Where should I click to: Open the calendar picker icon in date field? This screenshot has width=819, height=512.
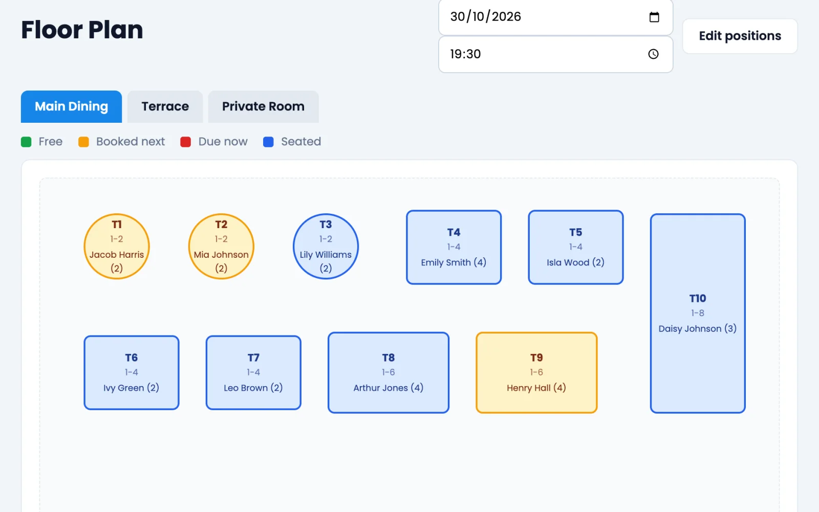click(654, 17)
